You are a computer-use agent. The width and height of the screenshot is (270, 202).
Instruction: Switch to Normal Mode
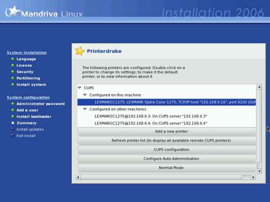167,168
